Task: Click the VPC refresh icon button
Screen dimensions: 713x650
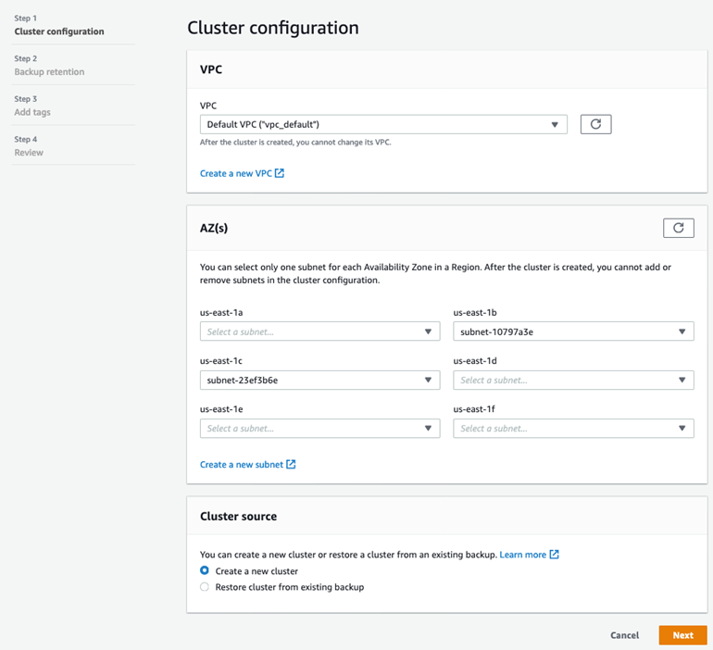Action: pos(595,124)
